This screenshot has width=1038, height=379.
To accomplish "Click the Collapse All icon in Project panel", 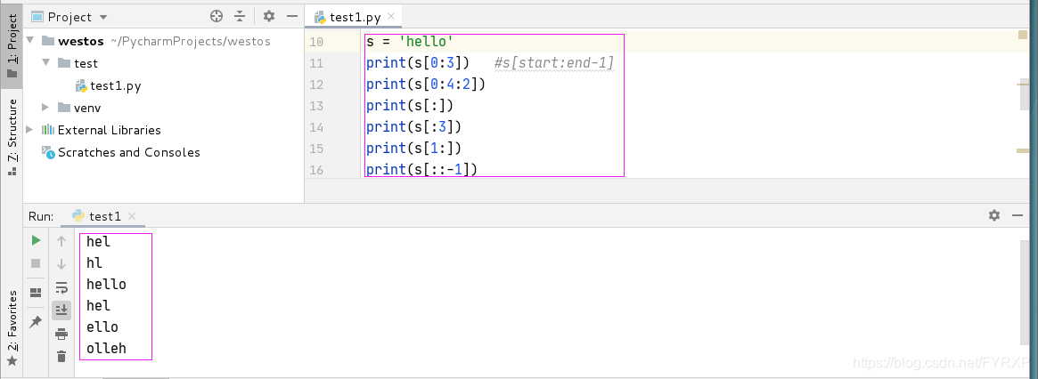I will (x=240, y=17).
